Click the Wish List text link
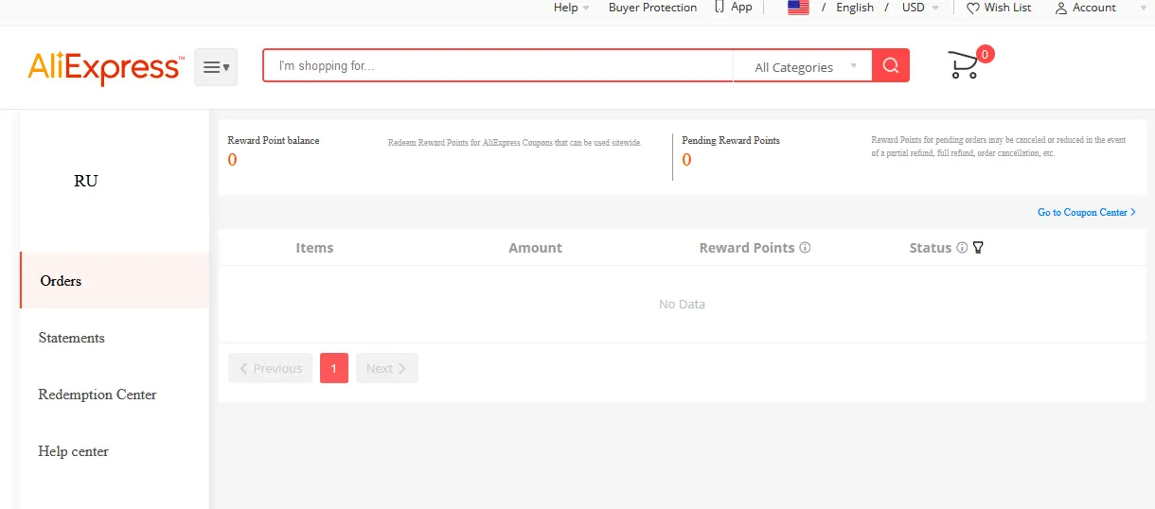 tap(1007, 8)
